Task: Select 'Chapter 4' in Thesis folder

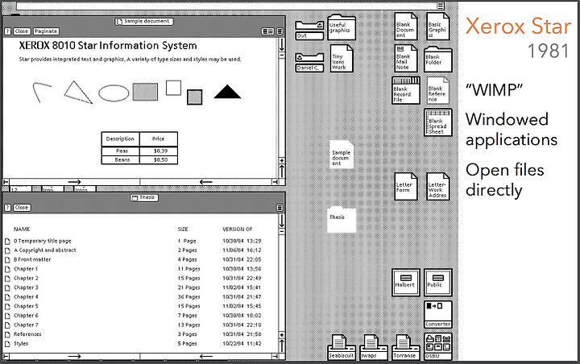Action: 26,296
